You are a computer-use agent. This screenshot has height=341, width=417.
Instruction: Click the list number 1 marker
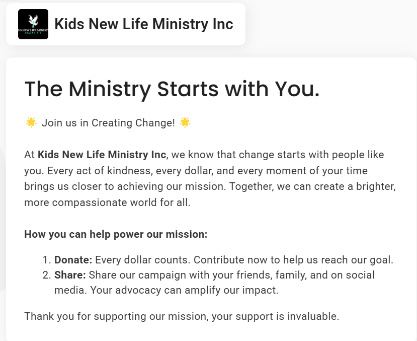pyautogui.click(x=47, y=260)
